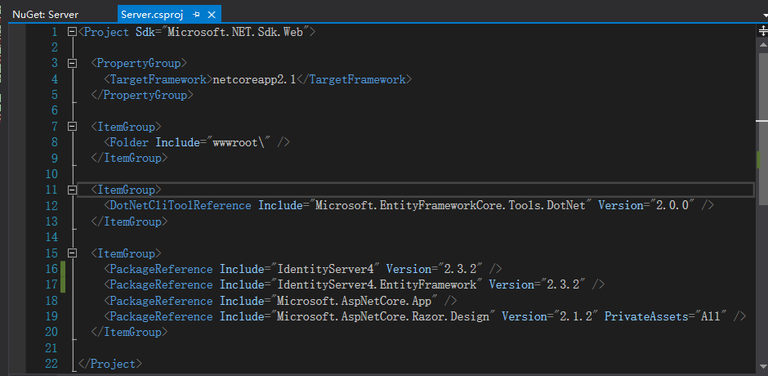Collapse the ItemGroup containing the wwwroot folder
This screenshot has height=376, width=768.
point(72,127)
